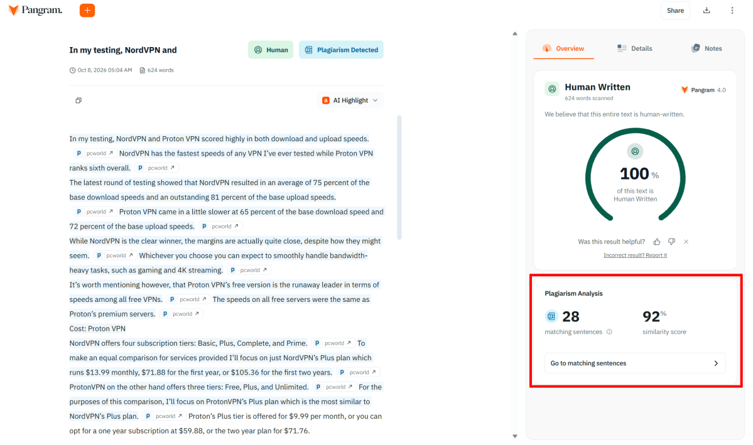Click the page scroll up arrow
Viewport: 753px width, 445px height.
(515, 34)
